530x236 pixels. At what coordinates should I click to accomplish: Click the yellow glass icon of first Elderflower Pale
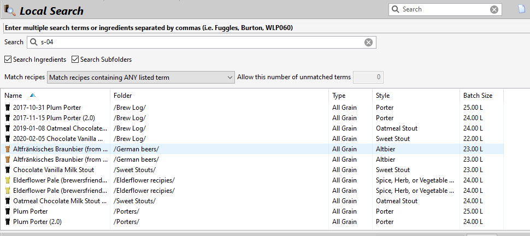(x=8, y=180)
